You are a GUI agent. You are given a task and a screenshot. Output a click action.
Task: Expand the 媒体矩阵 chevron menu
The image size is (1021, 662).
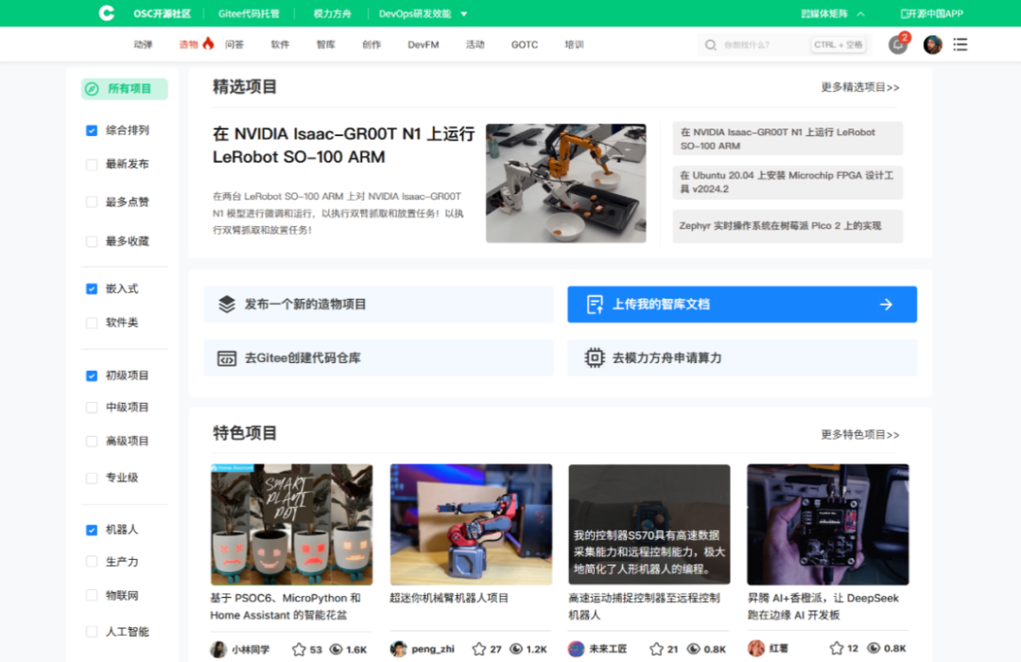861,13
